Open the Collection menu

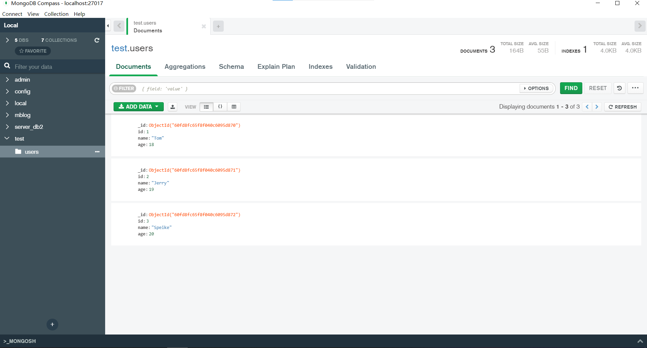click(x=56, y=14)
